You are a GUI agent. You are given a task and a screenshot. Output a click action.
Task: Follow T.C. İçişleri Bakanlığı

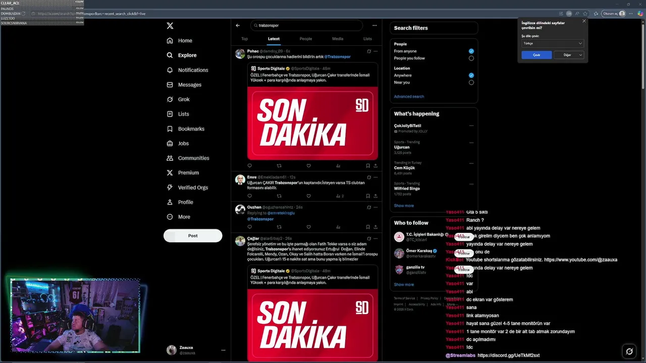point(464,237)
